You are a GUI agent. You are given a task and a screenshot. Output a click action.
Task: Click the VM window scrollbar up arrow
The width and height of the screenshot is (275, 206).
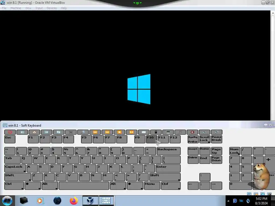click(273, 13)
